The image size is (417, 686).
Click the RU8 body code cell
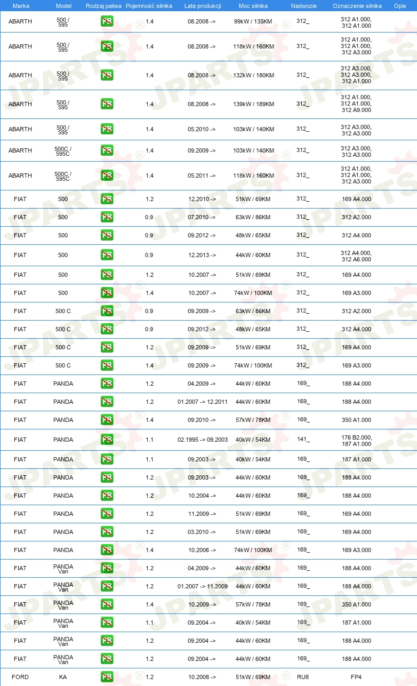tap(303, 677)
